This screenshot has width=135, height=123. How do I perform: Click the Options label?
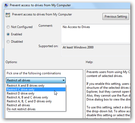[x=11, y=62]
